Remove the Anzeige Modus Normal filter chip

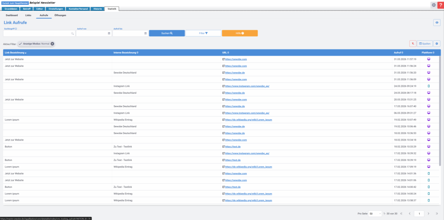point(52,44)
